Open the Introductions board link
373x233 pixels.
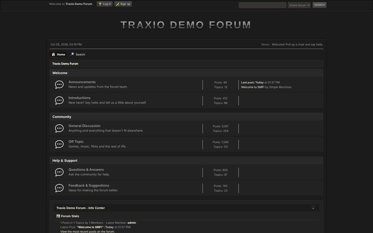click(x=80, y=98)
